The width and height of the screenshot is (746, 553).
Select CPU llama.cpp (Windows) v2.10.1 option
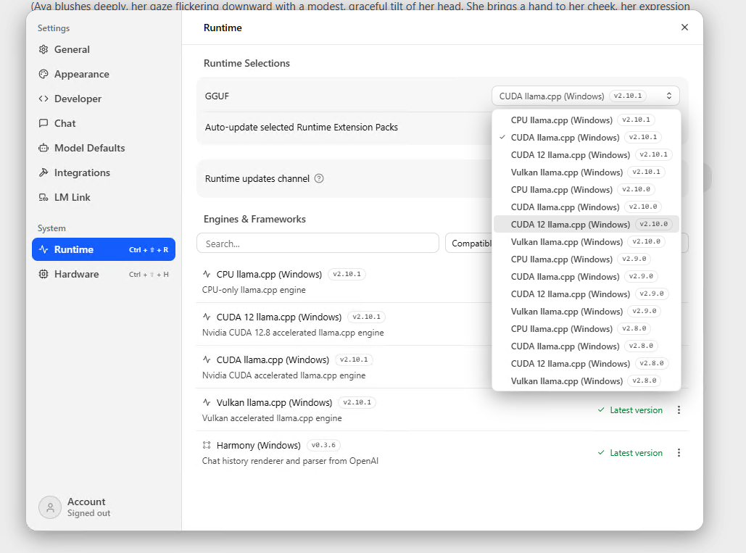click(586, 120)
